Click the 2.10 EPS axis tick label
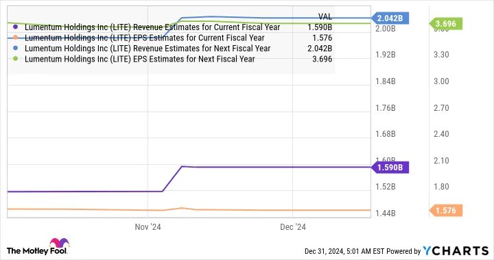This screenshot has width=494, height=260. pos(441,161)
